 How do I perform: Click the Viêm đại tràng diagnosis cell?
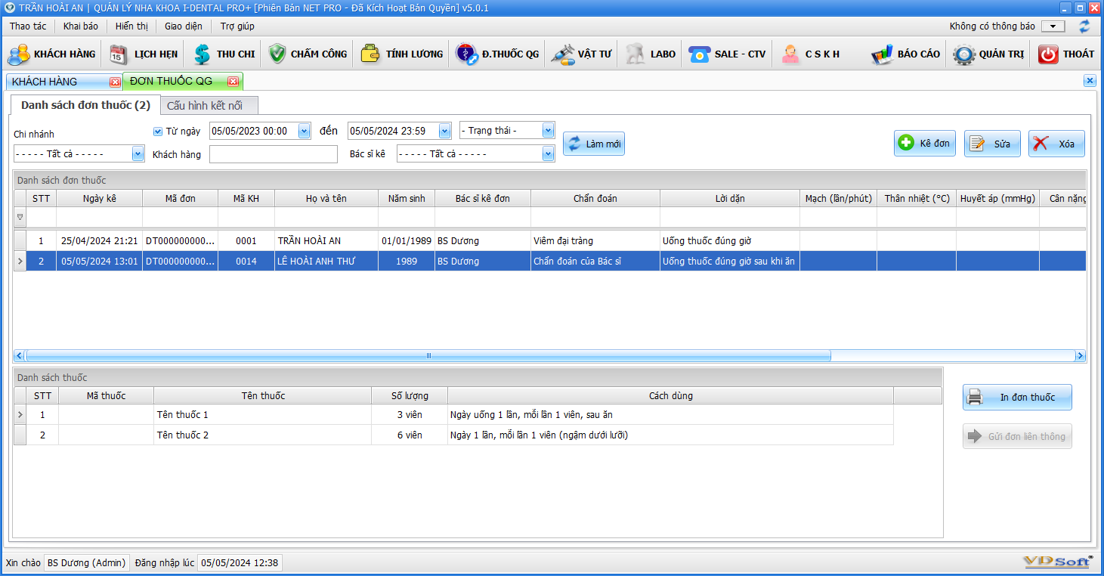(595, 241)
